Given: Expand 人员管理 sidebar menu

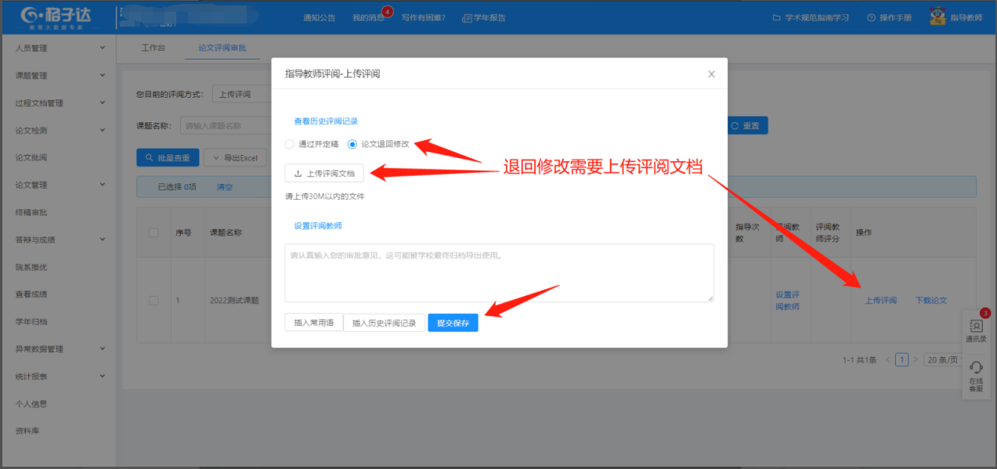Looking at the screenshot, I should [x=103, y=49].
